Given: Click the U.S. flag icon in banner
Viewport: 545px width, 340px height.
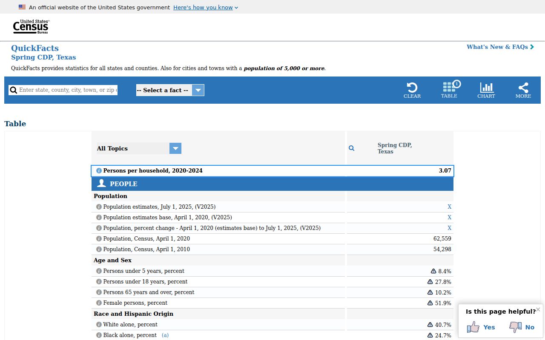Looking at the screenshot, I should pos(22,7).
